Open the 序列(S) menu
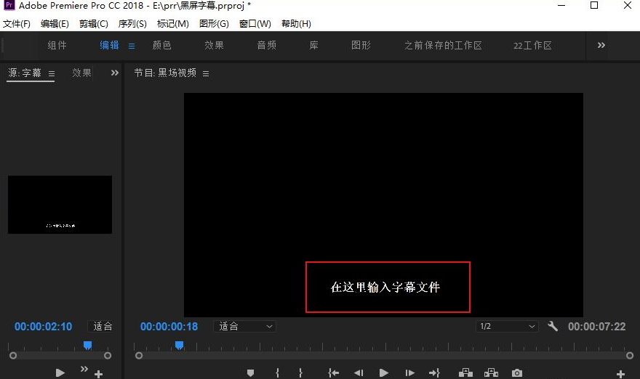Image resolution: width=640 pixels, height=379 pixels. pos(132,24)
